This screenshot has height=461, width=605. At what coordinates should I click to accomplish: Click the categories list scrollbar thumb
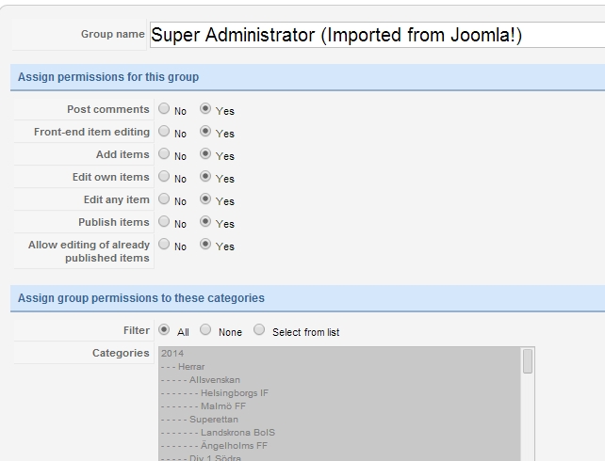coord(528,361)
